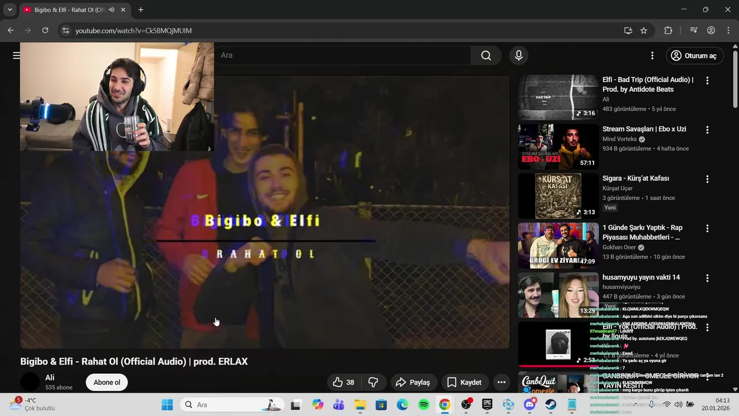Open title 'Stream Savaşları | Ebo x Uzi'
This screenshot has height=416, width=739.
(644, 129)
